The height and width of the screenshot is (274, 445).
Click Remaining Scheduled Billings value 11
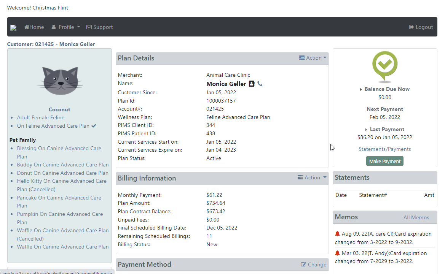209,236
